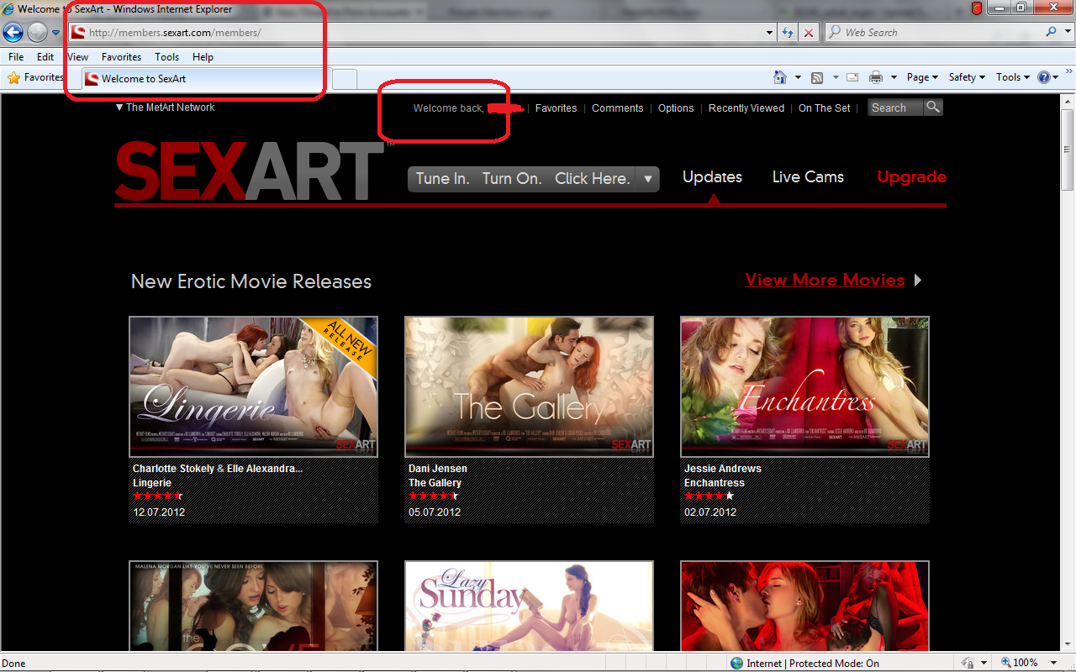
Task: Switch to the Updates section
Action: pos(712,177)
